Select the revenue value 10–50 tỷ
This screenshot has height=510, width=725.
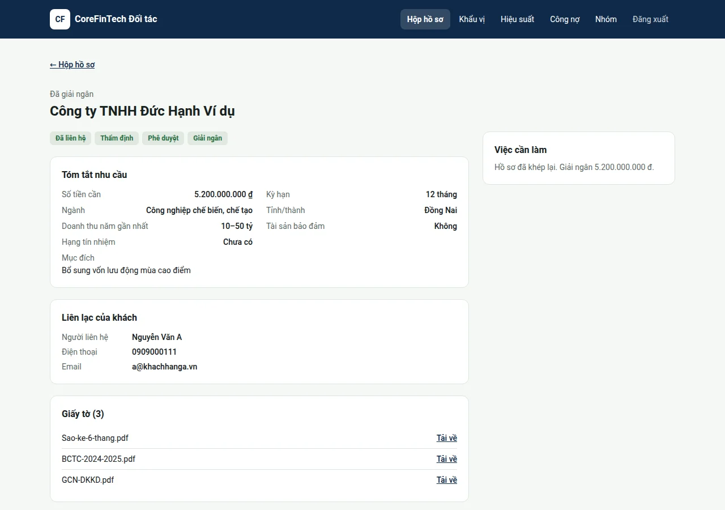237,226
